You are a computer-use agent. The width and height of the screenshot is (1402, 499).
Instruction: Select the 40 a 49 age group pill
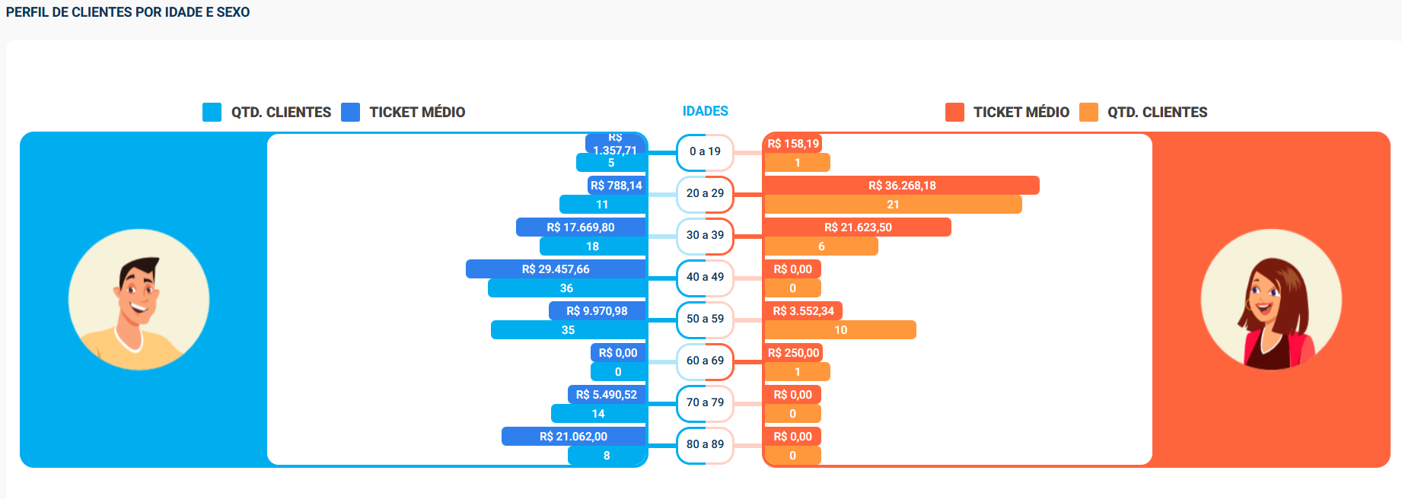tap(705, 277)
